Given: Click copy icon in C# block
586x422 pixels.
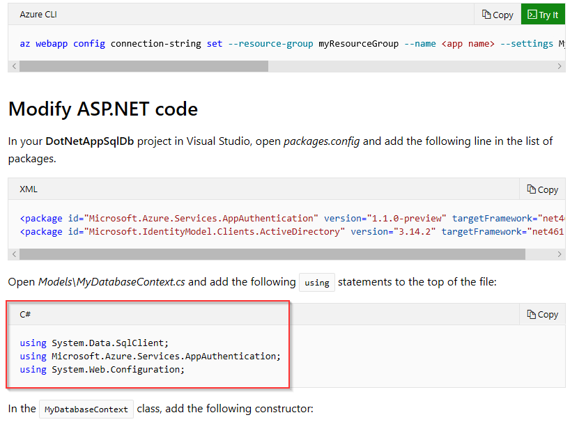Looking at the screenshot, I should click(x=531, y=314).
